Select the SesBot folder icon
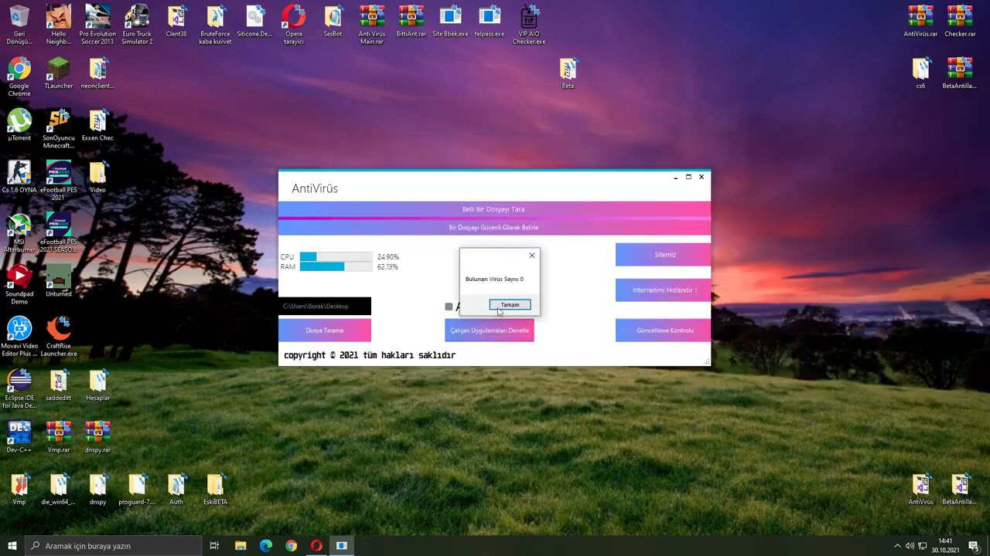Screen dimensions: 990x556 (x=333, y=22)
